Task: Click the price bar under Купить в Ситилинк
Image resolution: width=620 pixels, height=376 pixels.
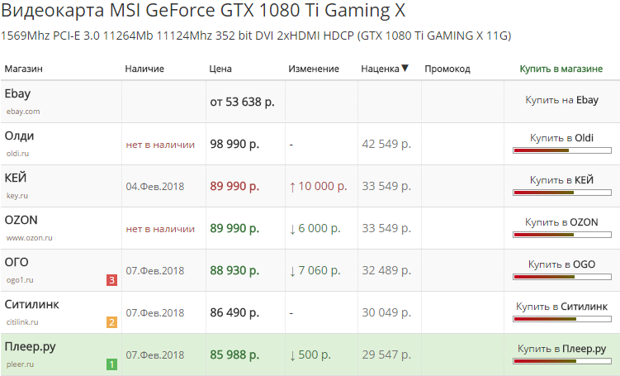Action: (562, 319)
